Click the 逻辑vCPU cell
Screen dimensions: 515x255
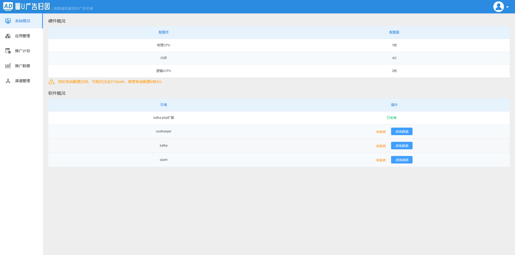point(164,71)
